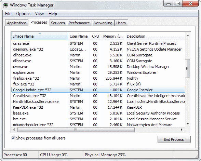Select the KiesPDLR.exe *32 process

[98, 107]
